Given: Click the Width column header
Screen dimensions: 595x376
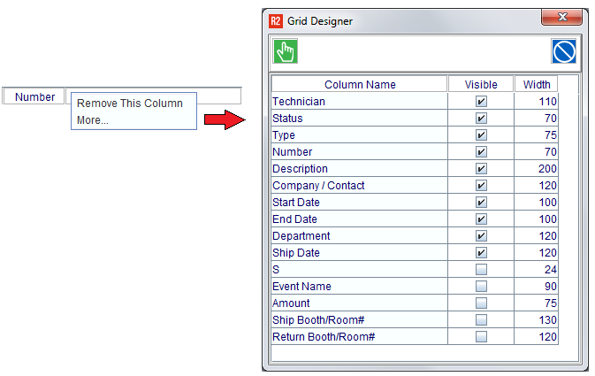Looking at the screenshot, I should click(537, 85).
